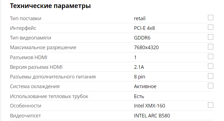Click the Intel XMX-160 value
The image size is (224, 121).
tap(150, 106)
